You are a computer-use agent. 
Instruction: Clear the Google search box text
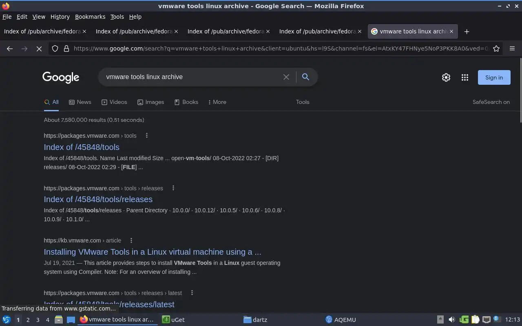[x=286, y=77]
